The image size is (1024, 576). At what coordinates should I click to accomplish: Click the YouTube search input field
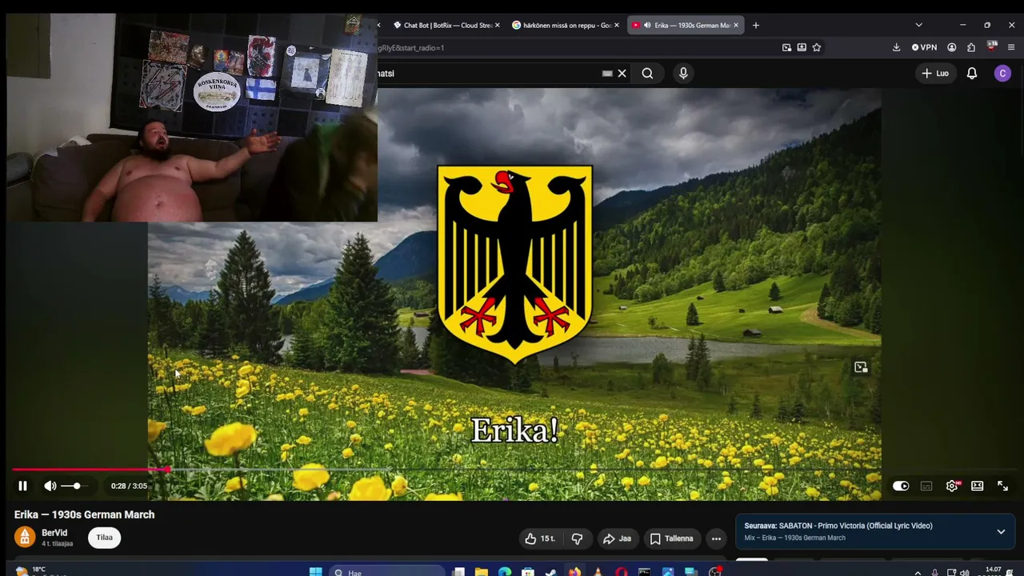coord(488,74)
